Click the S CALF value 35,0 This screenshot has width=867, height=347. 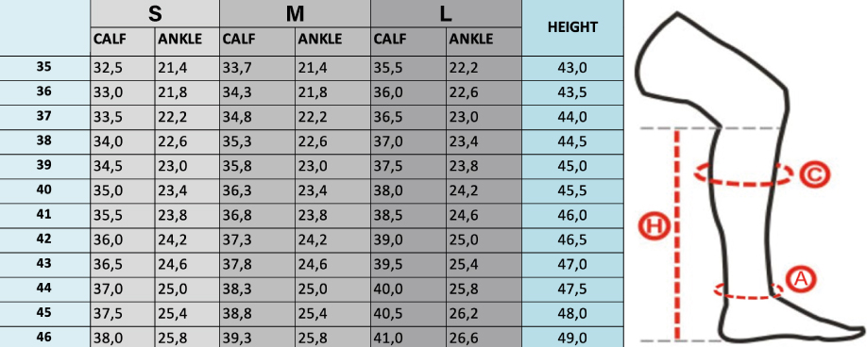click(108, 190)
